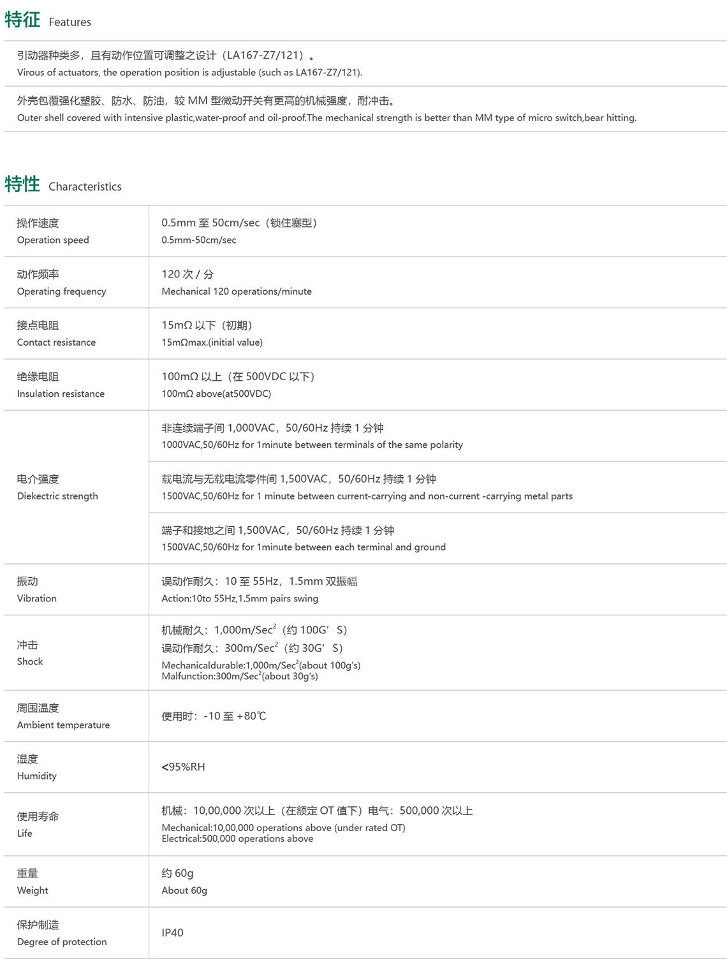Click the Characteristics section heading
This screenshot has width=727, height=965.
pos(62,185)
